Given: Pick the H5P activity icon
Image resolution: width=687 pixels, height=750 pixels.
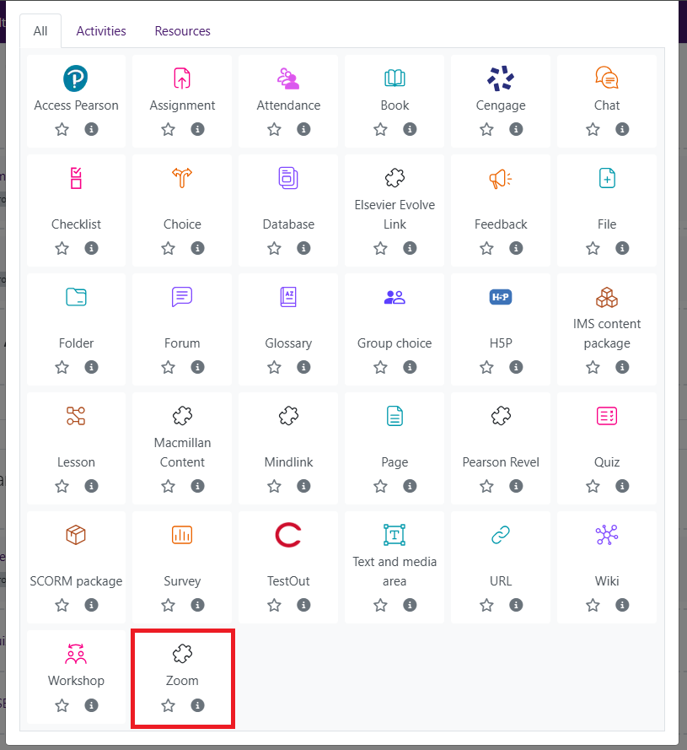Looking at the screenshot, I should (501, 297).
